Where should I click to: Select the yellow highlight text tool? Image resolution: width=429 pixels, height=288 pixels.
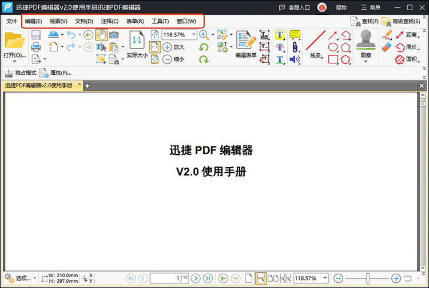(279, 35)
